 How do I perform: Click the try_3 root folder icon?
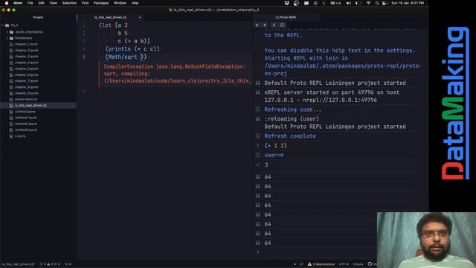[7, 25]
